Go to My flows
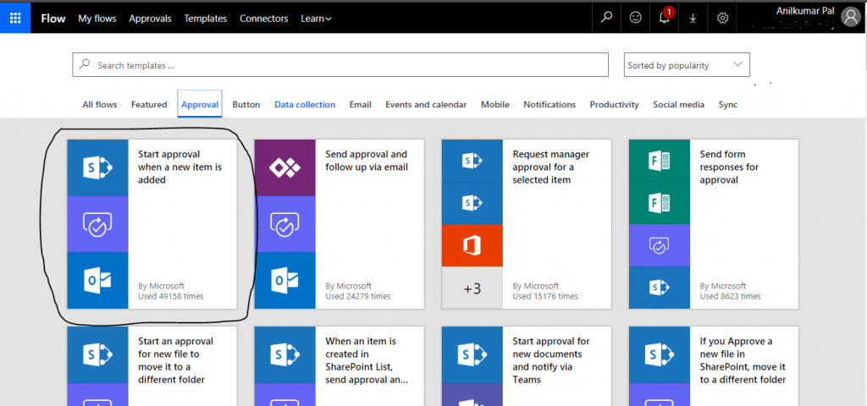The height and width of the screenshot is (406, 867). coord(97,18)
